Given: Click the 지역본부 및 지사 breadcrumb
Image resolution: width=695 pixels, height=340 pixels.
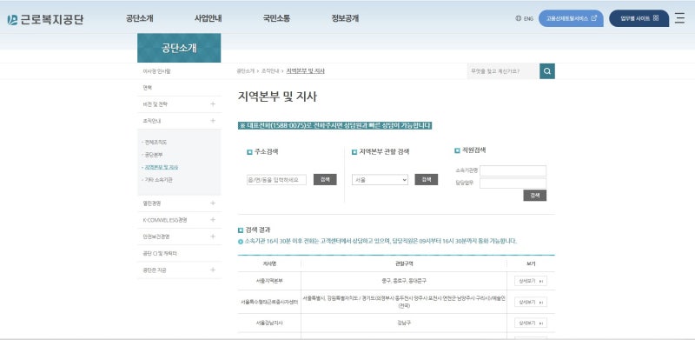Looking at the screenshot, I should point(306,71).
